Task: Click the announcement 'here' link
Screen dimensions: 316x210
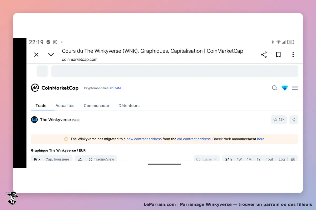Action: pos(261,139)
